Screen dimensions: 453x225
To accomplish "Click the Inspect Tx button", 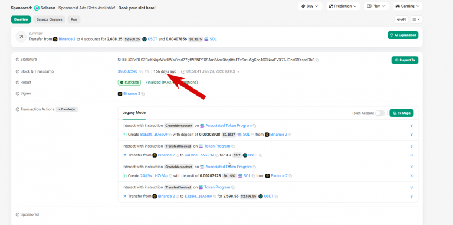I will click(x=405, y=60).
